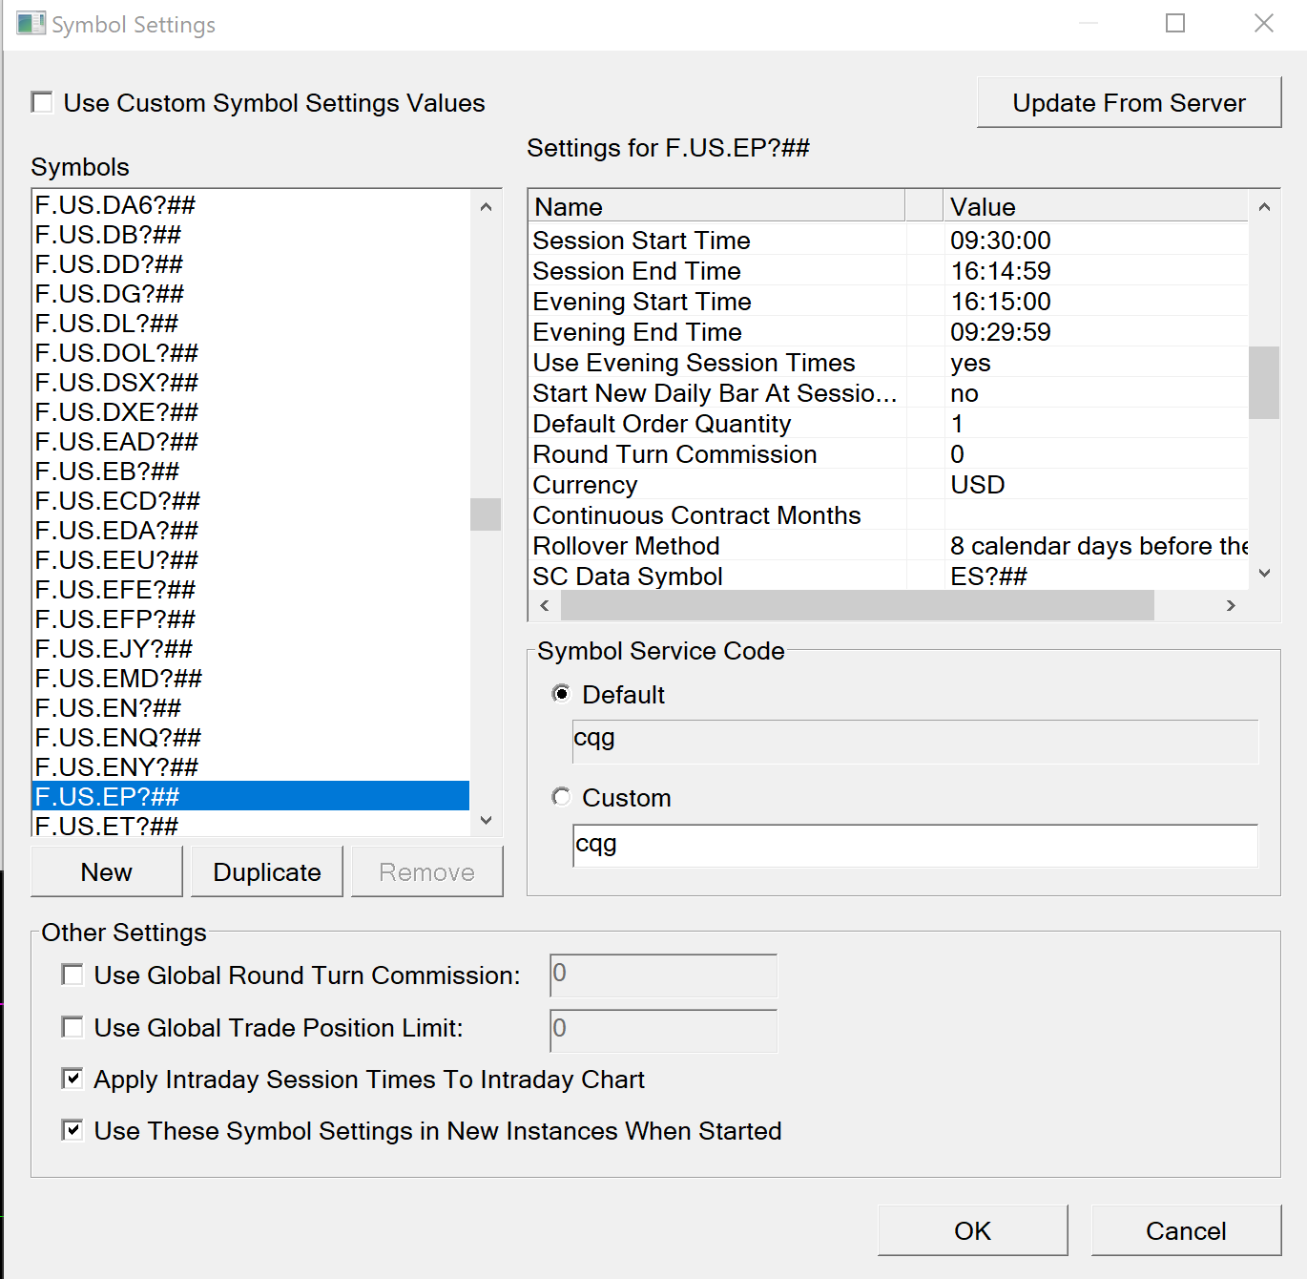
Task: Click the Global Round Turn Commission value field
Action: pyautogui.click(x=664, y=975)
